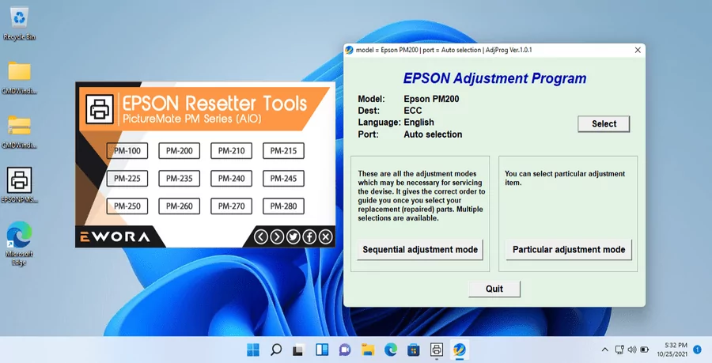Viewport: 712px width, 363px height.
Task: Open Microsoft Store from the taskbar
Action: coord(413,350)
